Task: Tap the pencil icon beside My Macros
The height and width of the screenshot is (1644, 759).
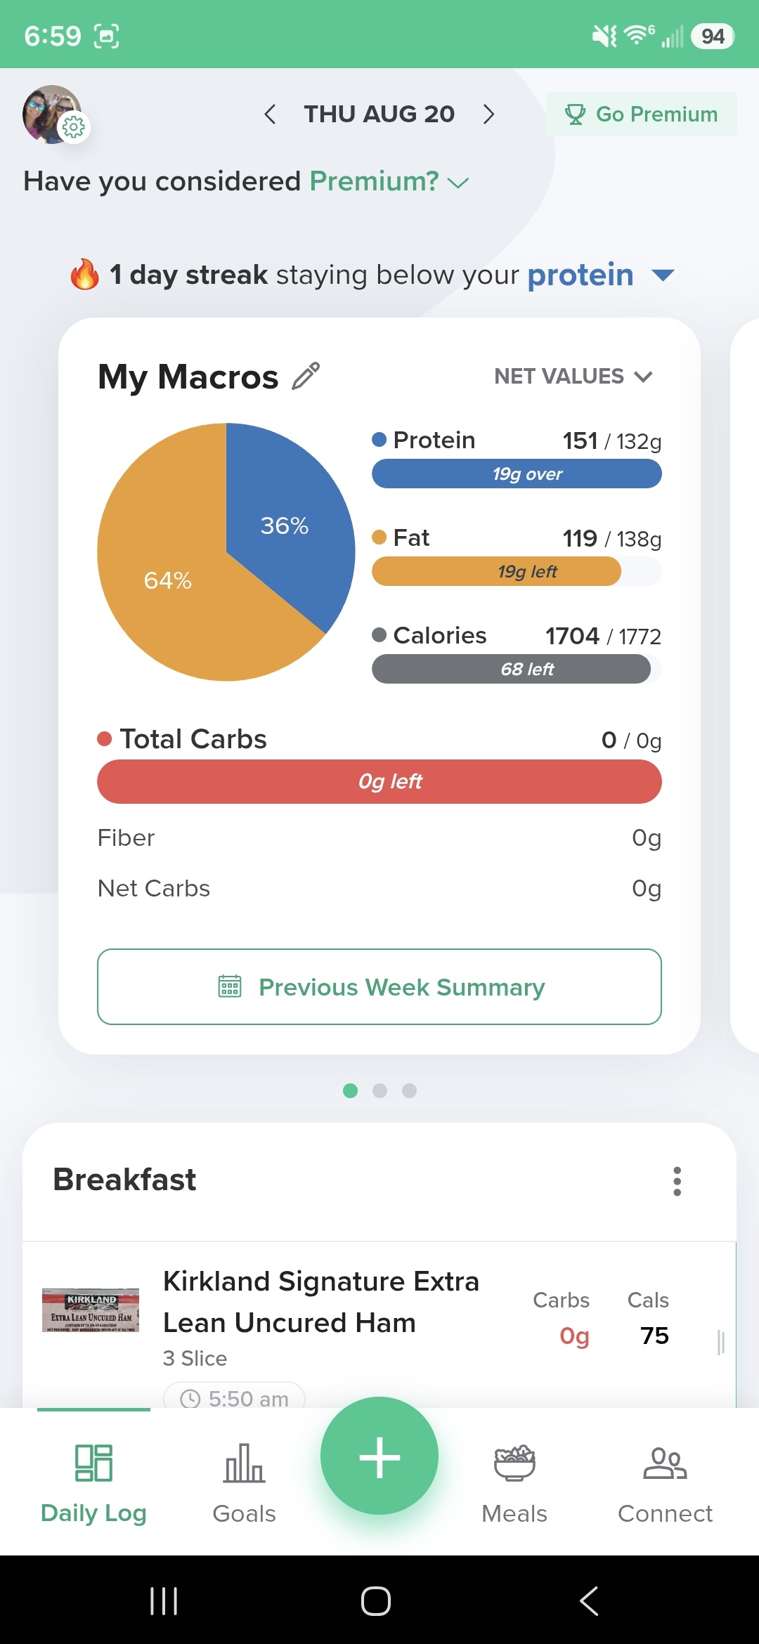Action: [x=306, y=376]
